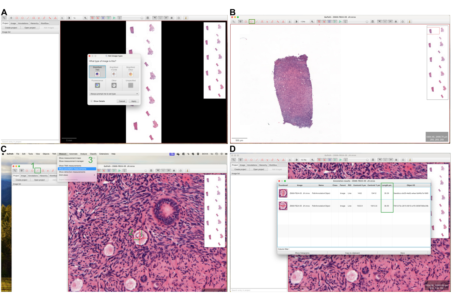Click Show histograms in Annotation results
This screenshot has width=454, height=303.
pyautogui.click(x=302, y=253)
